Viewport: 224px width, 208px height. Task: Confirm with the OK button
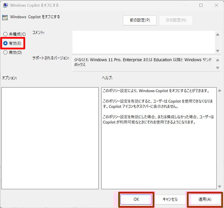pyautogui.click(x=136, y=199)
